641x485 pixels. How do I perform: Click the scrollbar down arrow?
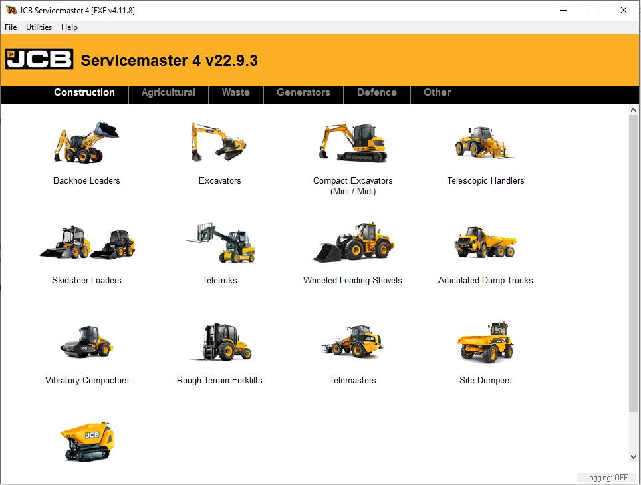(633, 457)
